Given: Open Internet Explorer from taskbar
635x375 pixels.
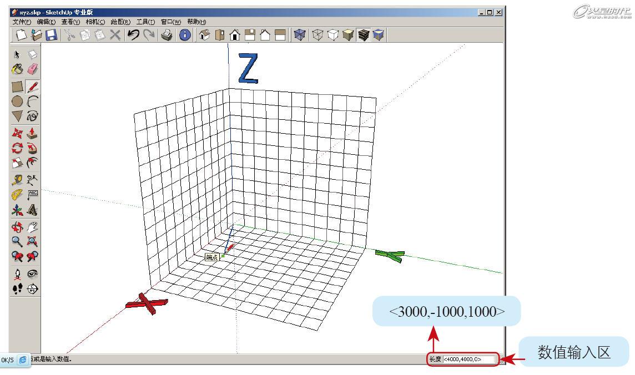Looking at the screenshot, I should [x=23, y=359].
